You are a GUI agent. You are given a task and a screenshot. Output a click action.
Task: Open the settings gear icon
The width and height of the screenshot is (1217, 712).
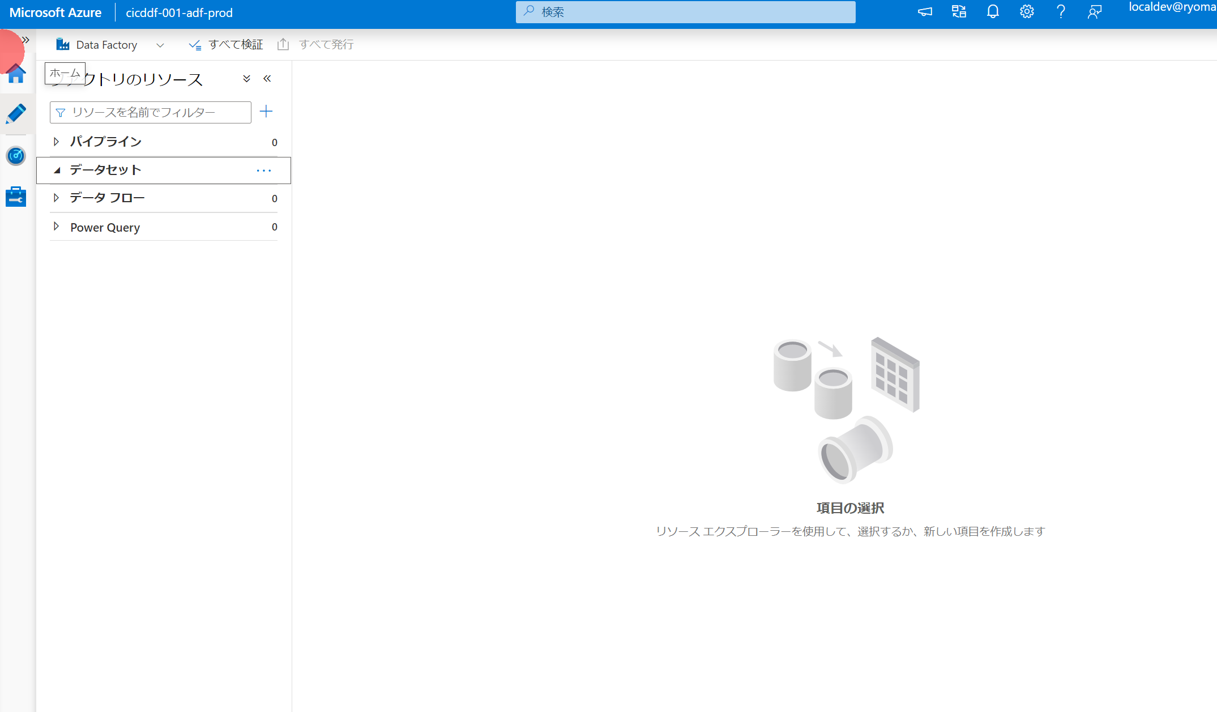1026,12
